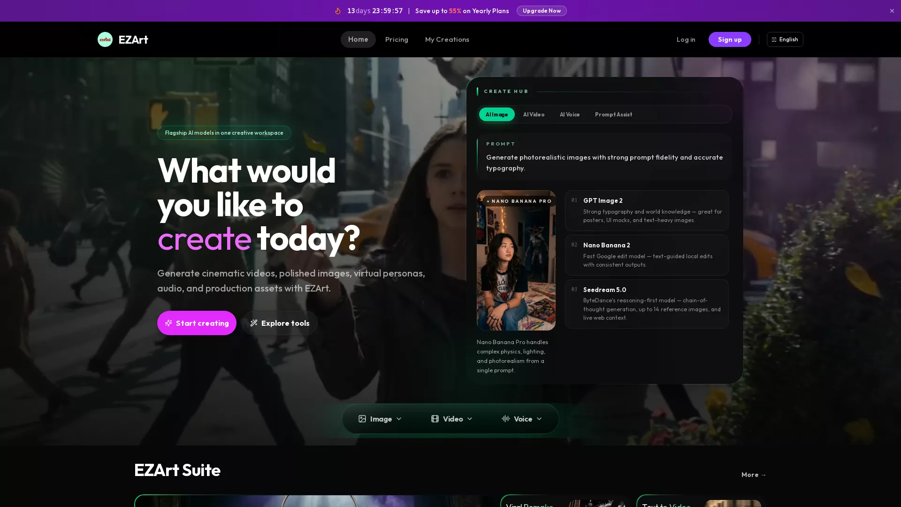Click the Nano Banana Pro preview image
901x507 pixels.
click(516, 261)
